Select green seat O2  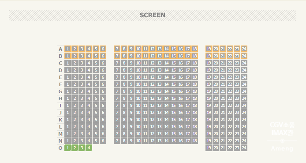coord(75,148)
